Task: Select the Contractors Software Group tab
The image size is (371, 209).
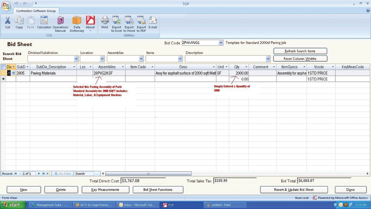Action: click(36, 11)
